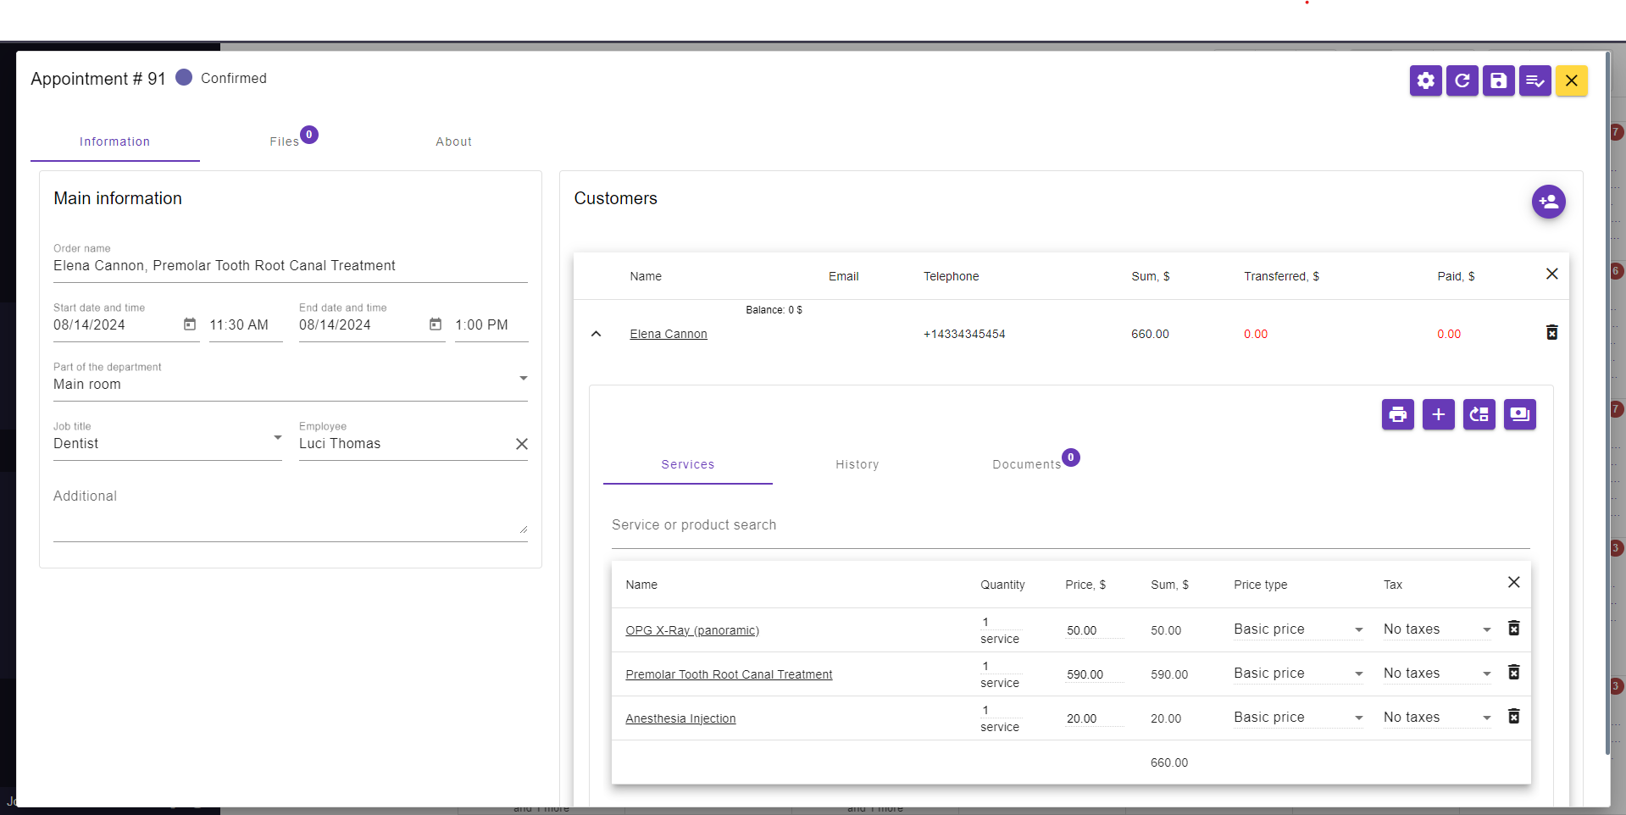This screenshot has height=815, width=1626.
Task: Open price type dropdown for OPG X-Ray
Action: (1299, 629)
